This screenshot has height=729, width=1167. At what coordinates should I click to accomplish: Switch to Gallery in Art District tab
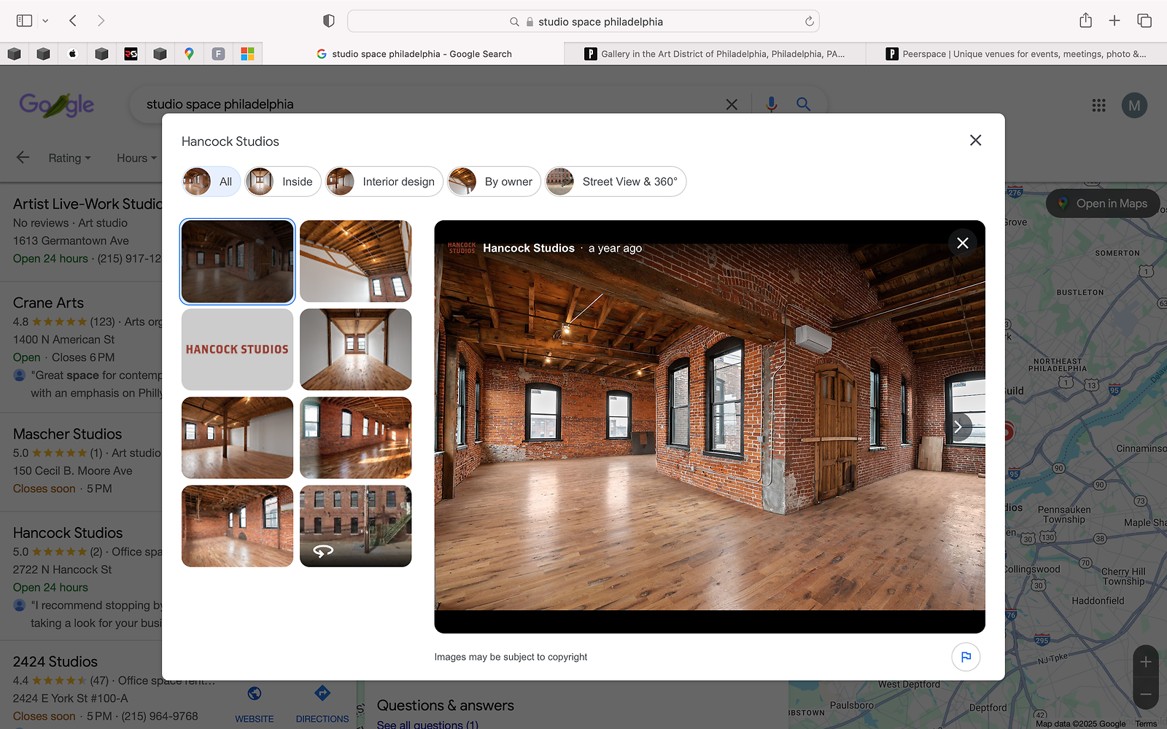pos(715,54)
